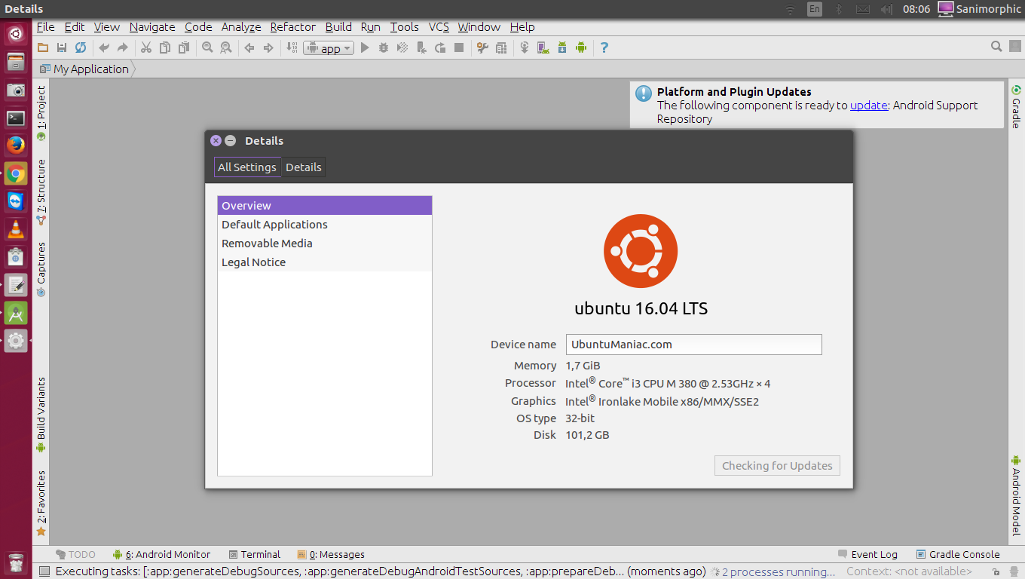1025x579 pixels.
Task: Open Terminal from the Ubuntu launcher
Action: 16,118
